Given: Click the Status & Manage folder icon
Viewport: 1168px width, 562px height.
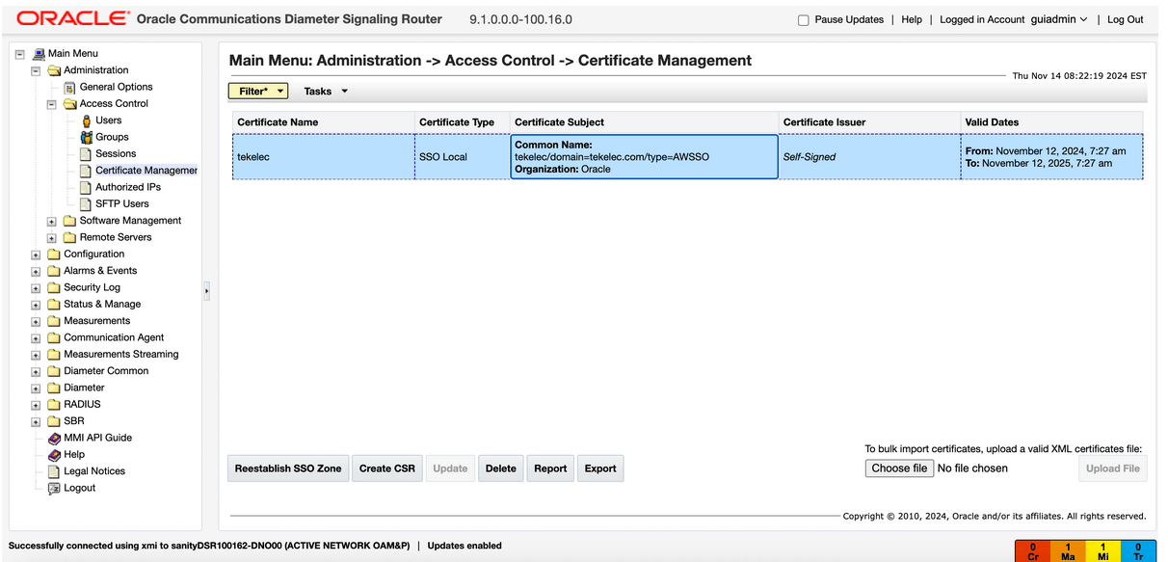Looking at the screenshot, I should (x=54, y=305).
